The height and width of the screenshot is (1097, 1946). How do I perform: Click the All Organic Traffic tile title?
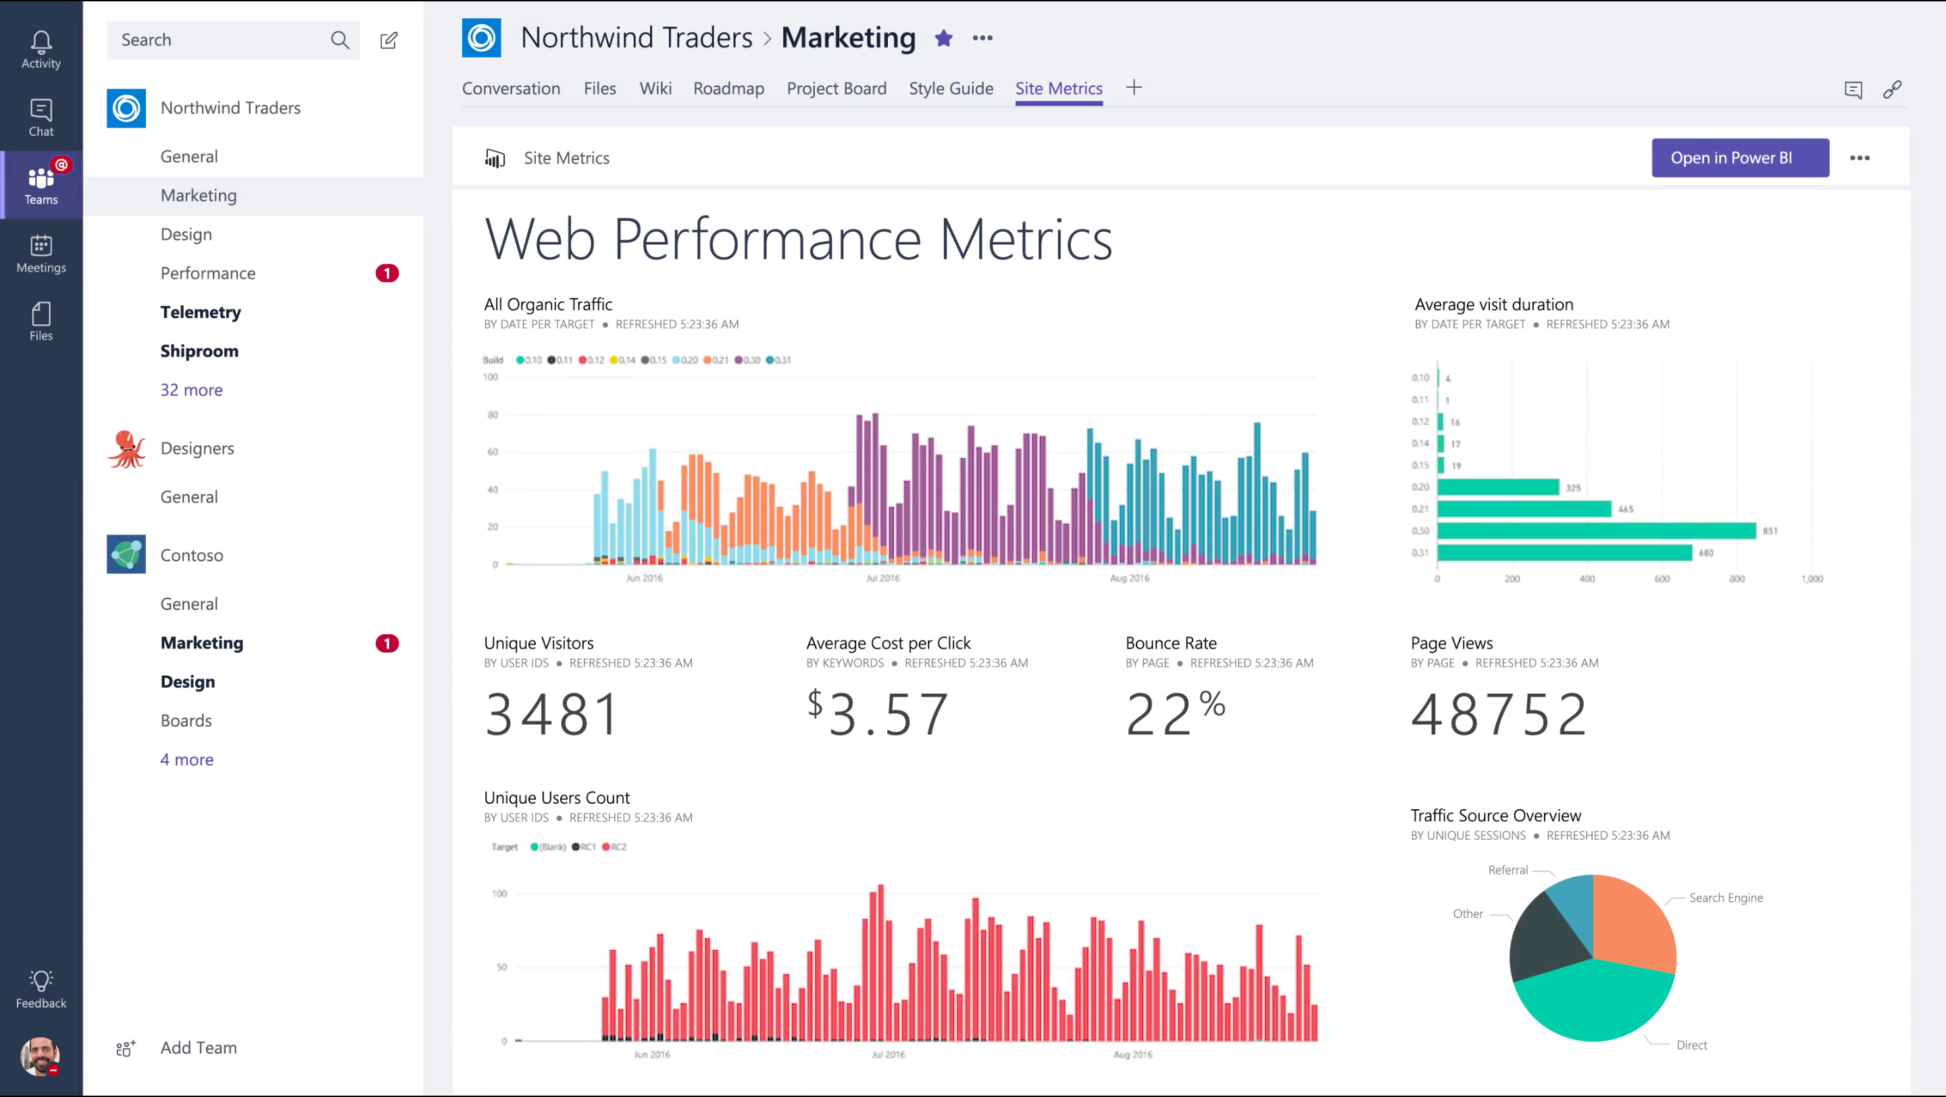point(548,304)
